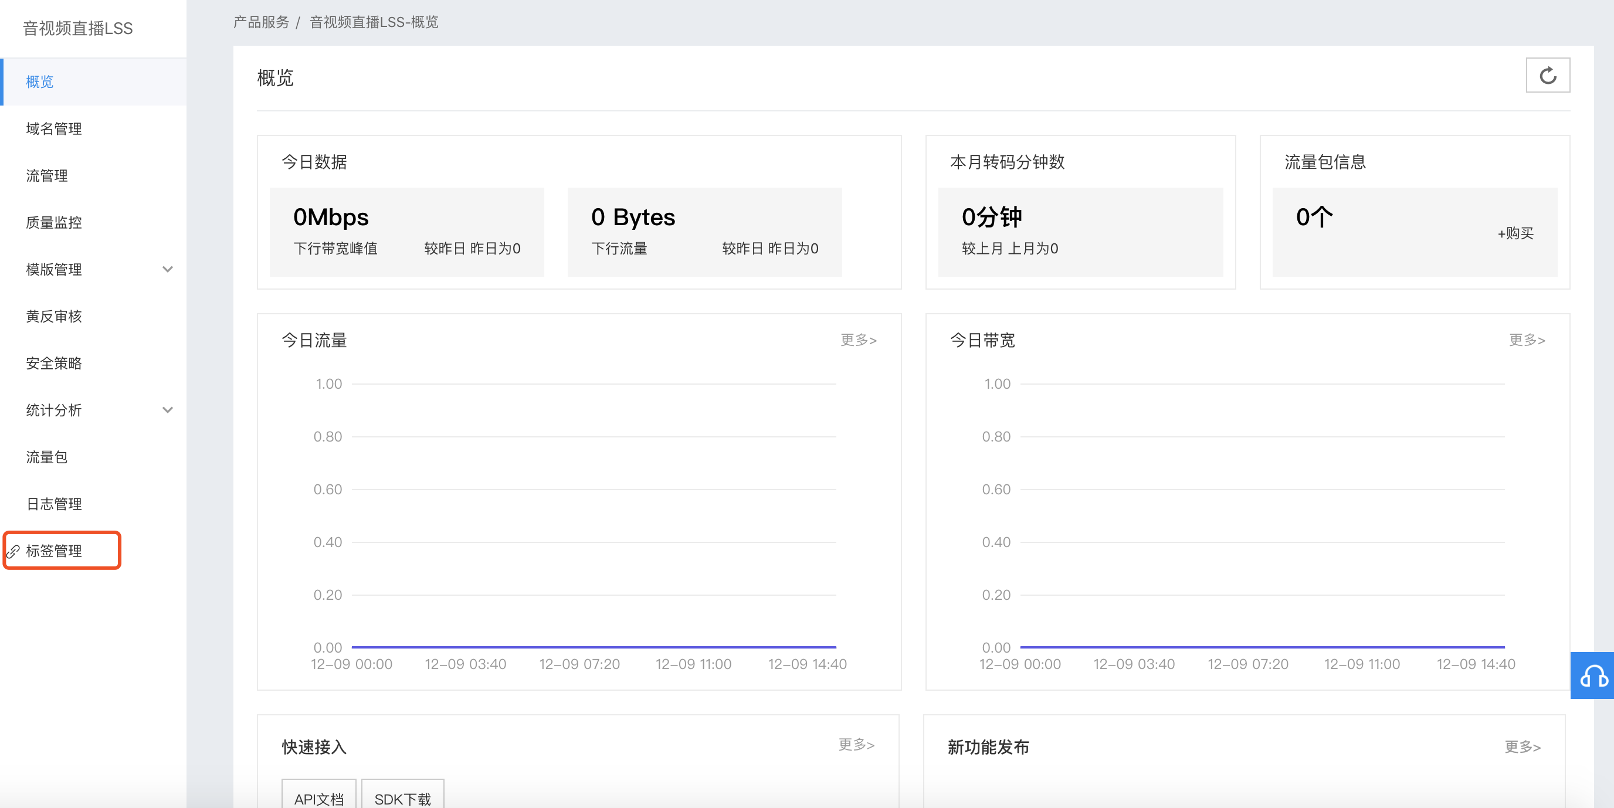Click 产品服务 in the breadcrumb
1614x808 pixels.
coord(261,22)
